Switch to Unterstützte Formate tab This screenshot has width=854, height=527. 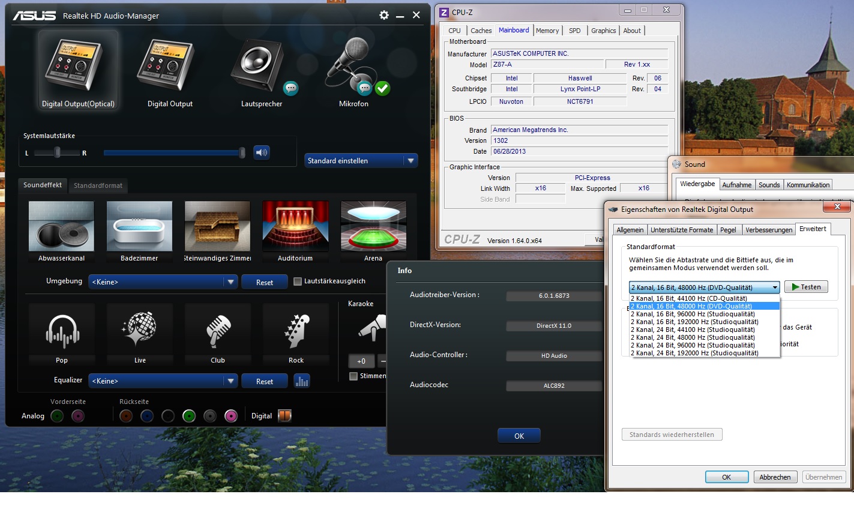point(682,230)
